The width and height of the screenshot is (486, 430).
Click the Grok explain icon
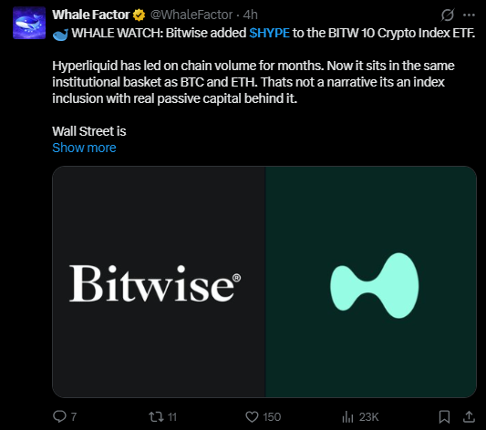coord(448,15)
